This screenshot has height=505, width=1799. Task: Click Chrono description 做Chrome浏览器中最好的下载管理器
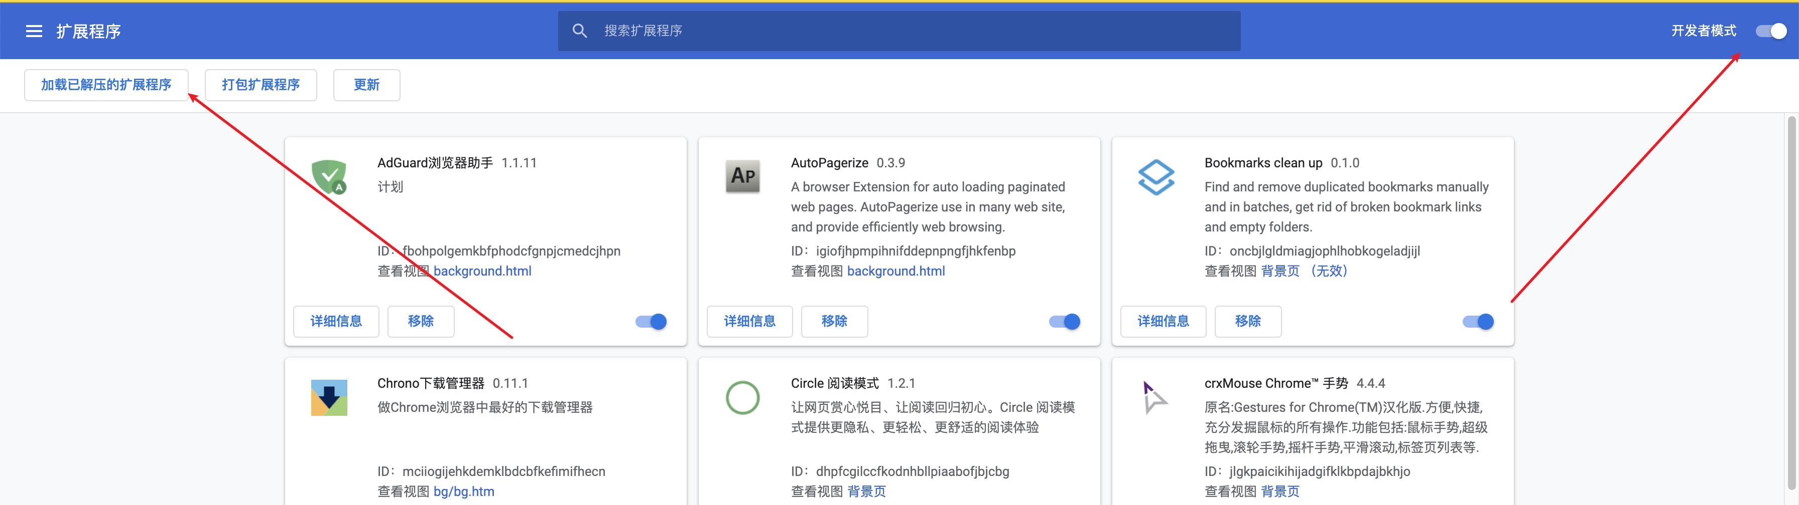tap(485, 407)
